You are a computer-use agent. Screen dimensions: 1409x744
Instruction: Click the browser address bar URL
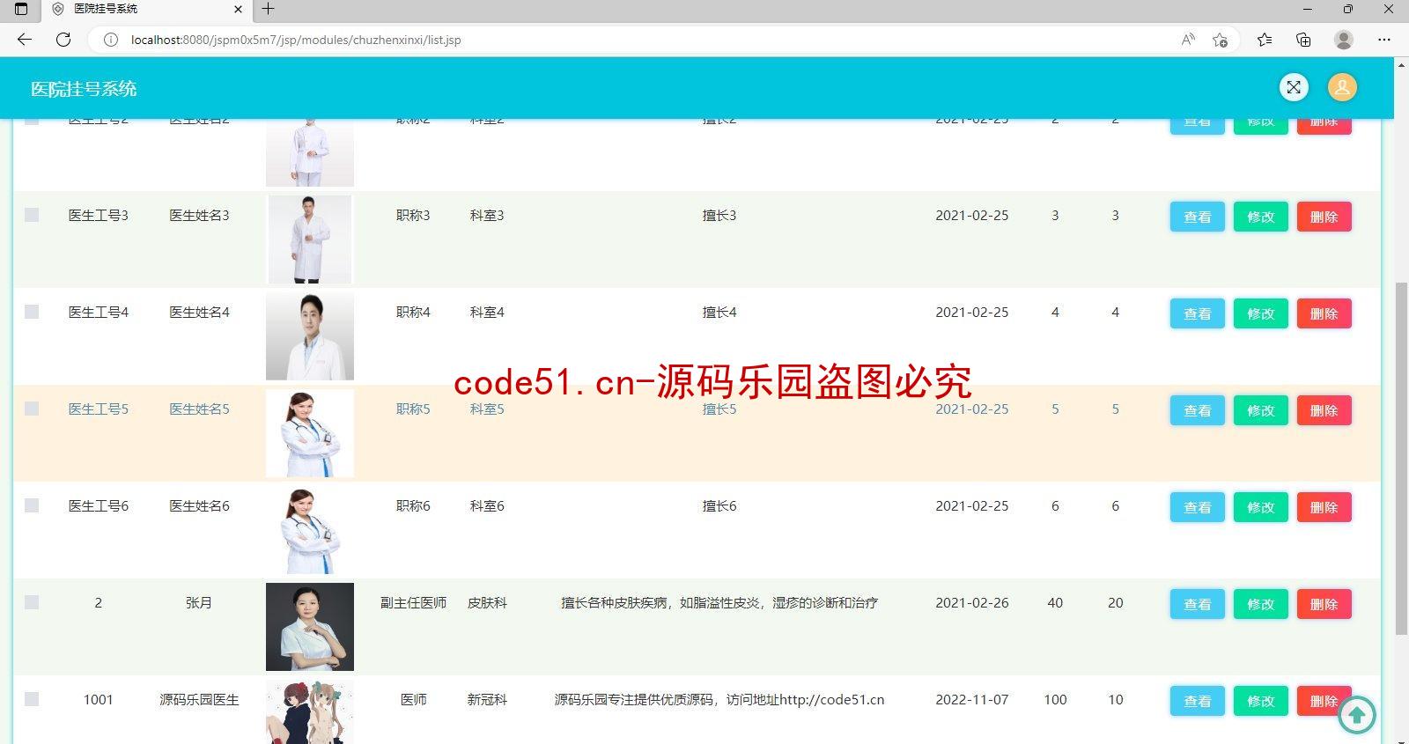point(296,40)
